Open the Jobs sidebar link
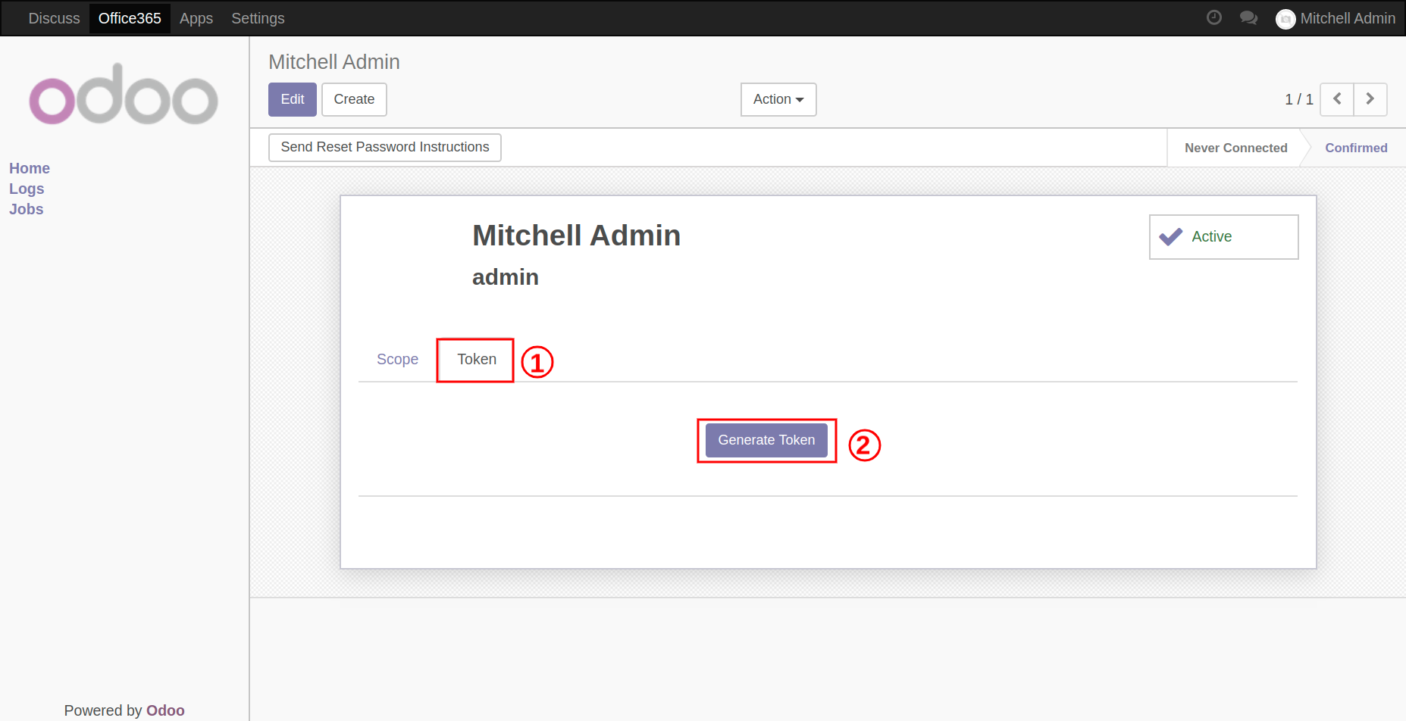 click(x=26, y=209)
